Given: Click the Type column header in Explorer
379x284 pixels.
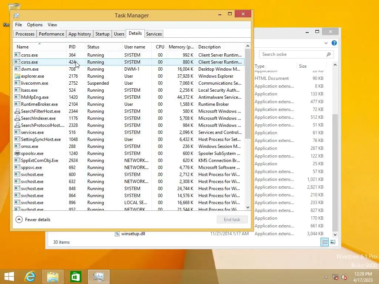Looking at the screenshot, I should [275, 66].
